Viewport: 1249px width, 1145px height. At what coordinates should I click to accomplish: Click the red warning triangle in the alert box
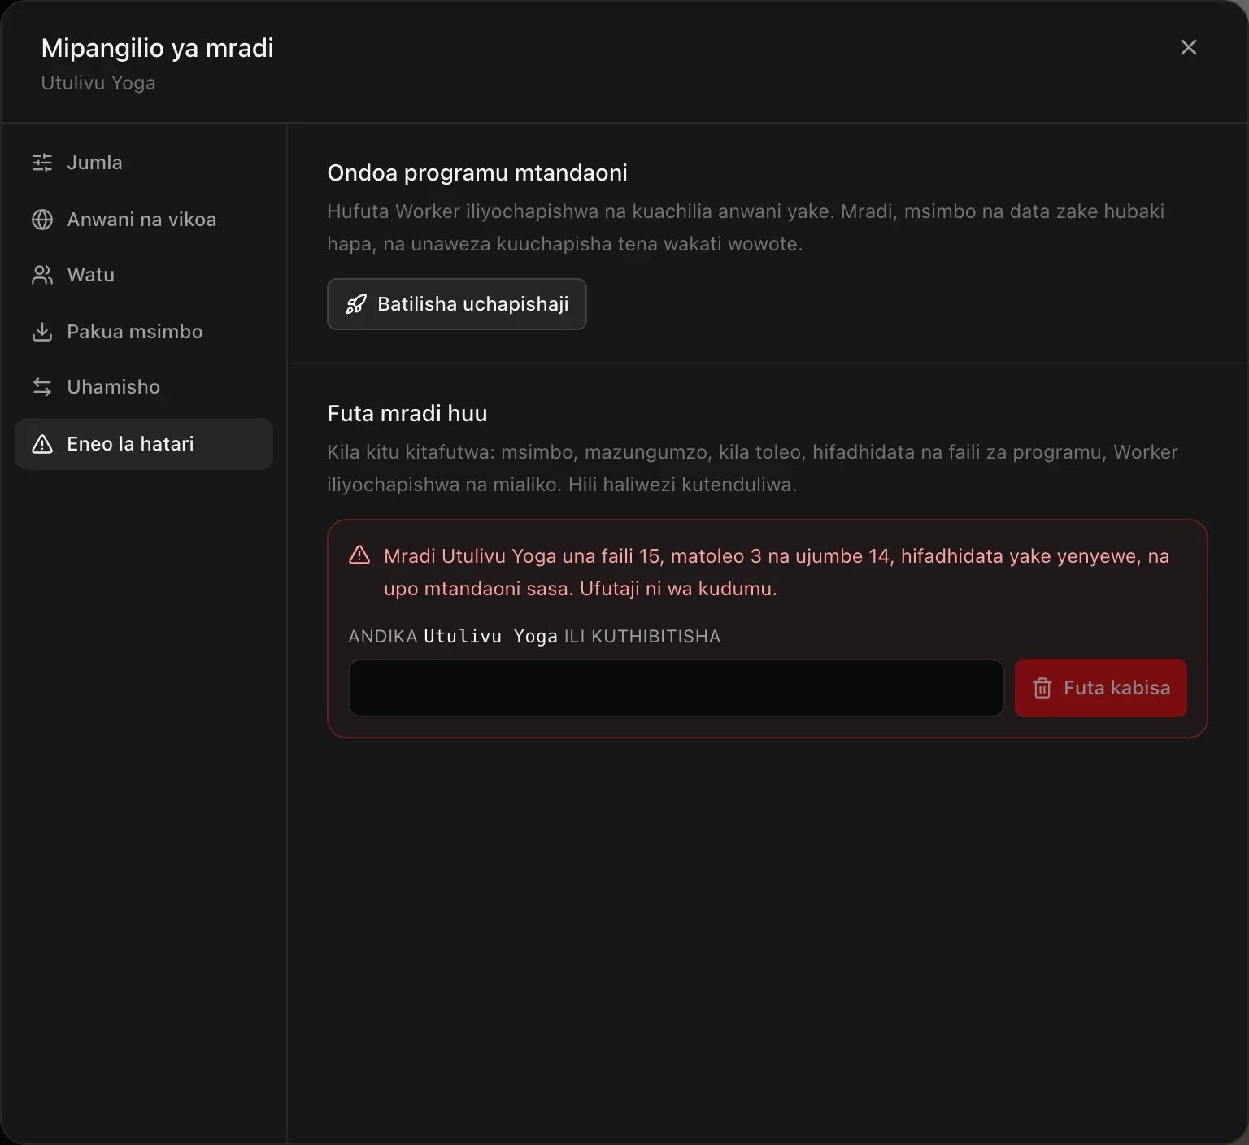coord(359,555)
